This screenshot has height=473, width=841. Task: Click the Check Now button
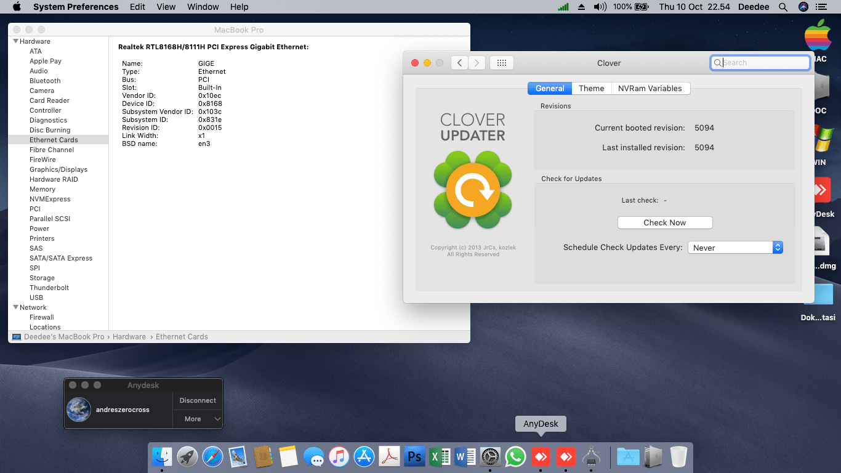tap(665, 222)
